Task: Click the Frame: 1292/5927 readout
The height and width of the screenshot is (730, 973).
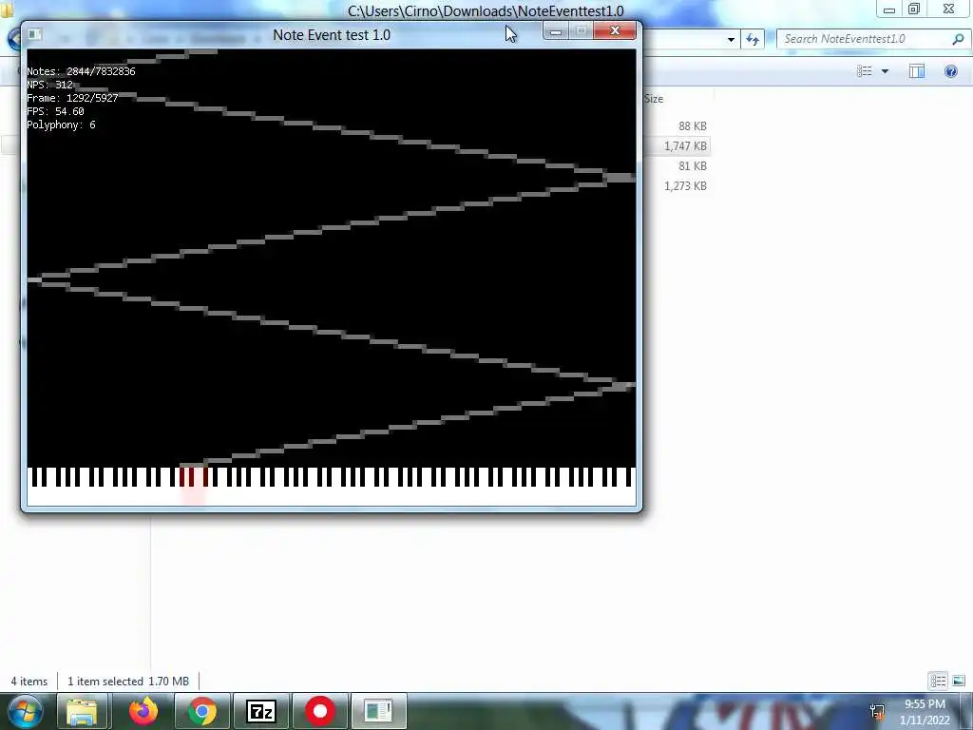Action: coord(72,98)
